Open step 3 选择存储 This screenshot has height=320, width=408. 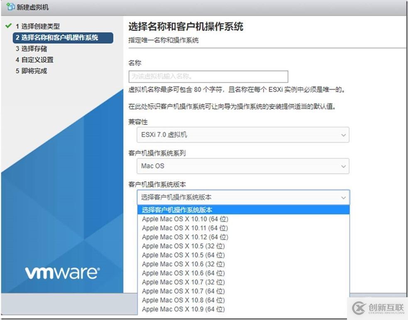[31, 48]
